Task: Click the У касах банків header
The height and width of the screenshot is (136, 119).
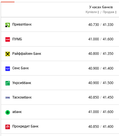Action: click(101, 7)
